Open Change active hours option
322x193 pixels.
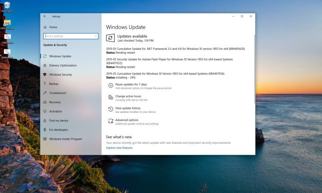pos(128,96)
